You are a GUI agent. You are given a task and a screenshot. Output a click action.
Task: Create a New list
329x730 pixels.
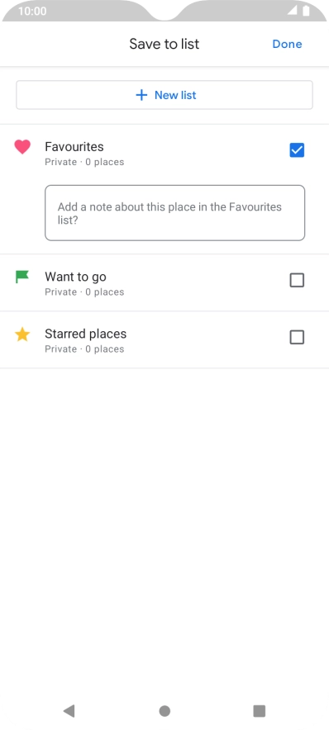tap(164, 95)
